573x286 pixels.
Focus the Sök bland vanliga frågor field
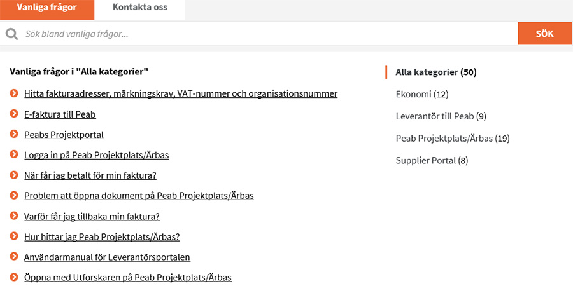267,34
